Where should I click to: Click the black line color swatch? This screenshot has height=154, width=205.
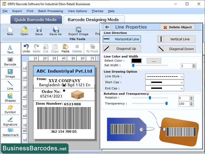(x=136, y=61)
